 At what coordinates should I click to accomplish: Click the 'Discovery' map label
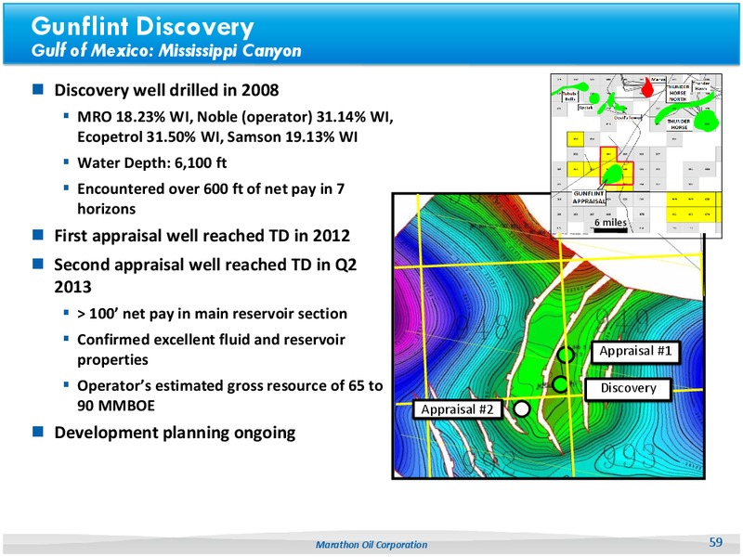click(x=628, y=388)
